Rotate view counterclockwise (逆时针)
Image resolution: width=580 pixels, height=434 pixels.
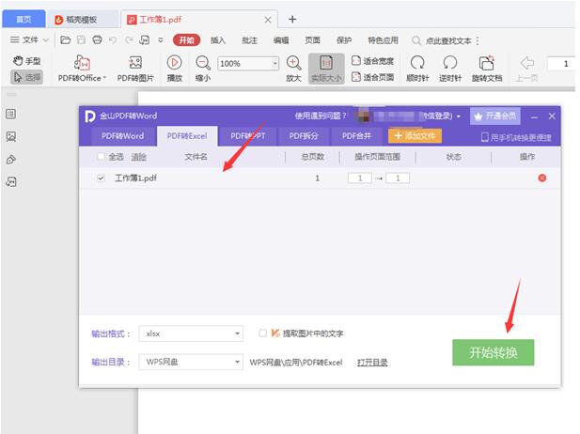pos(450,69)
